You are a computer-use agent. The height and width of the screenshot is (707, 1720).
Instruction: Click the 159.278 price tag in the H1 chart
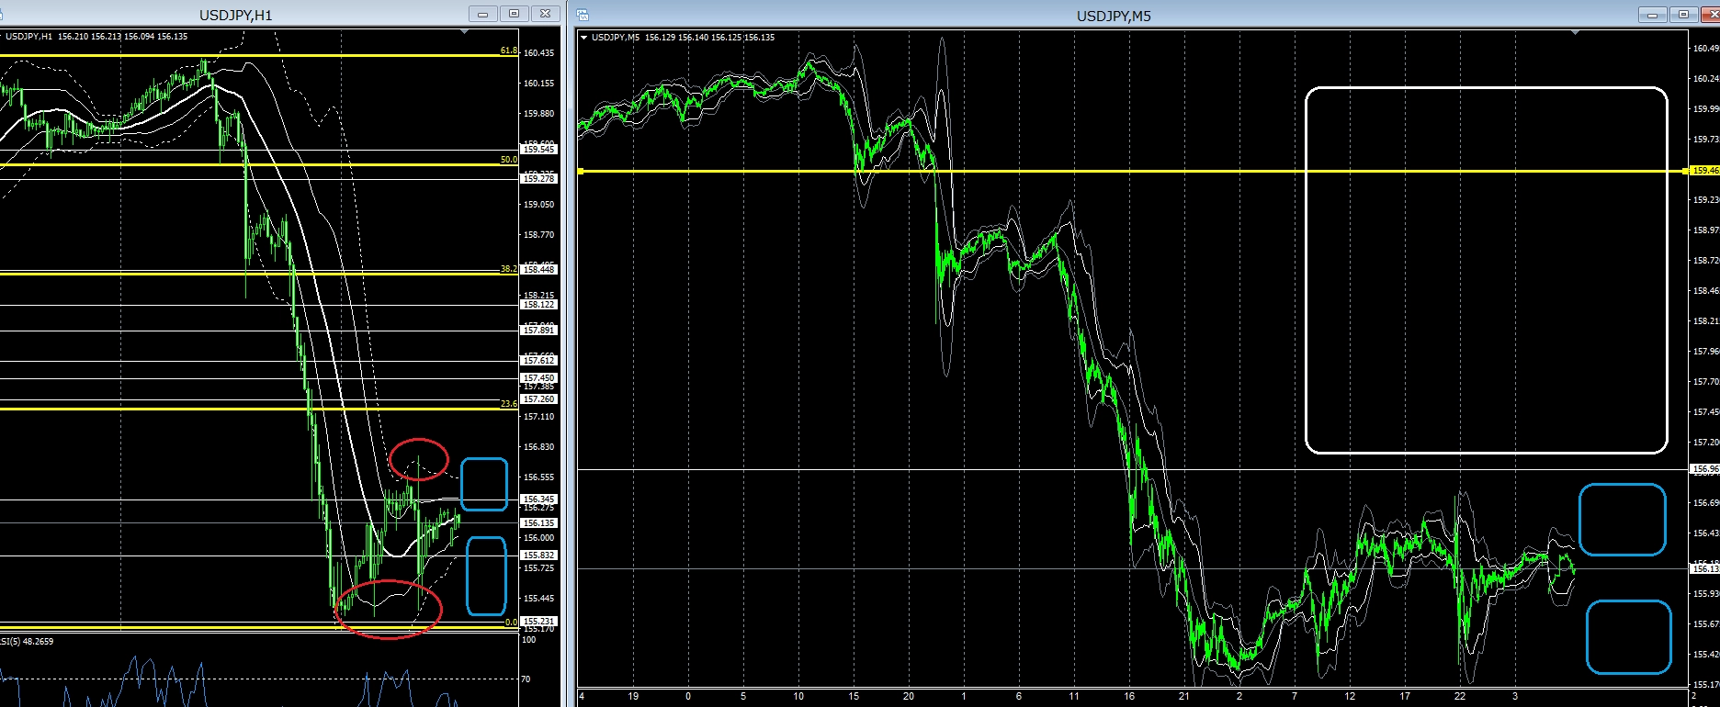point(539,179)
